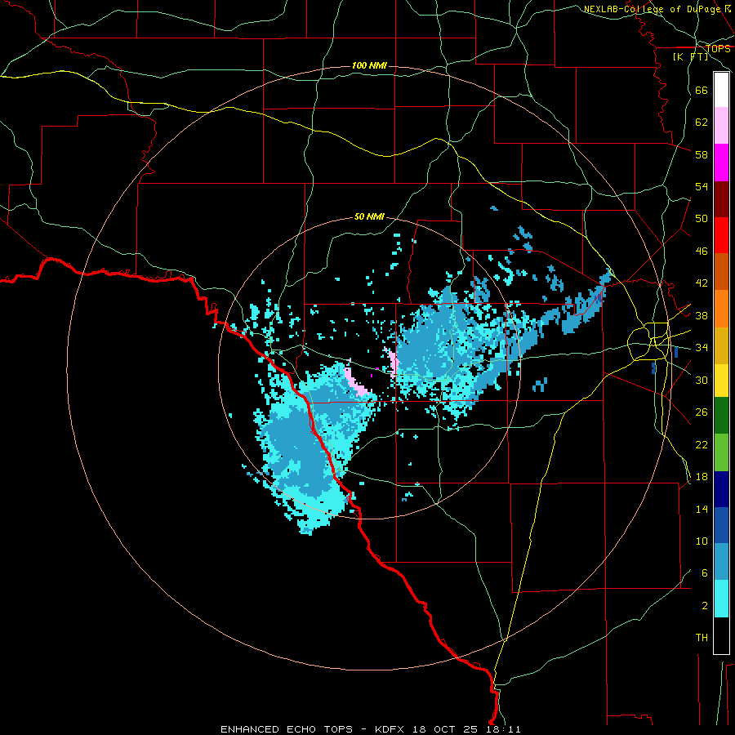Click the light pink 62 kft legend swatch
This screenshot has height=735, width=735.
(721, 126)
